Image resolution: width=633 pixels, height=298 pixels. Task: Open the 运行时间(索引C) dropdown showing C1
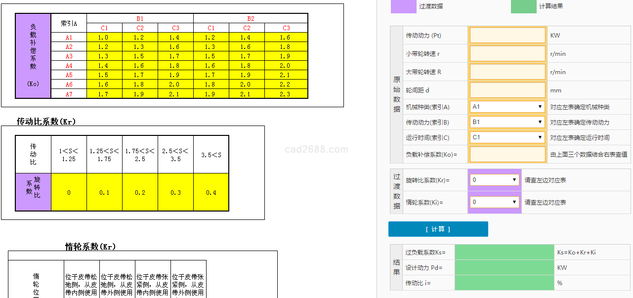(x=507, y=137)
